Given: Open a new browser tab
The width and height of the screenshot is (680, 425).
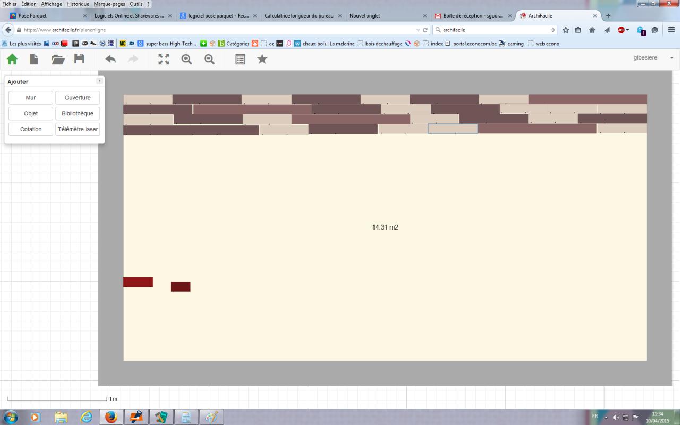Looking at the screenshot, I should point(608,16).
